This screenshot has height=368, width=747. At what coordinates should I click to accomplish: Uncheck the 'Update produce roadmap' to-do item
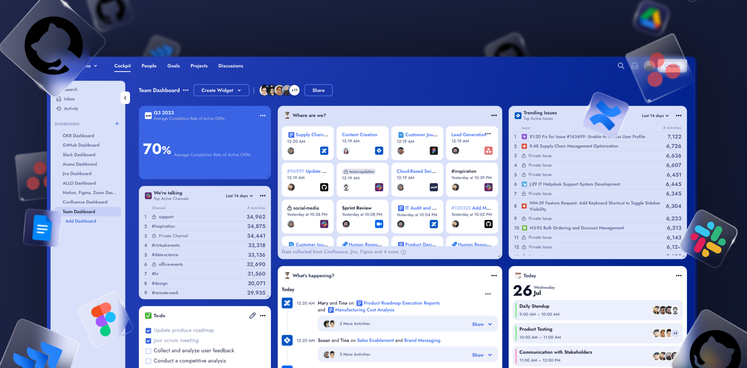click(x=148, y=330)
